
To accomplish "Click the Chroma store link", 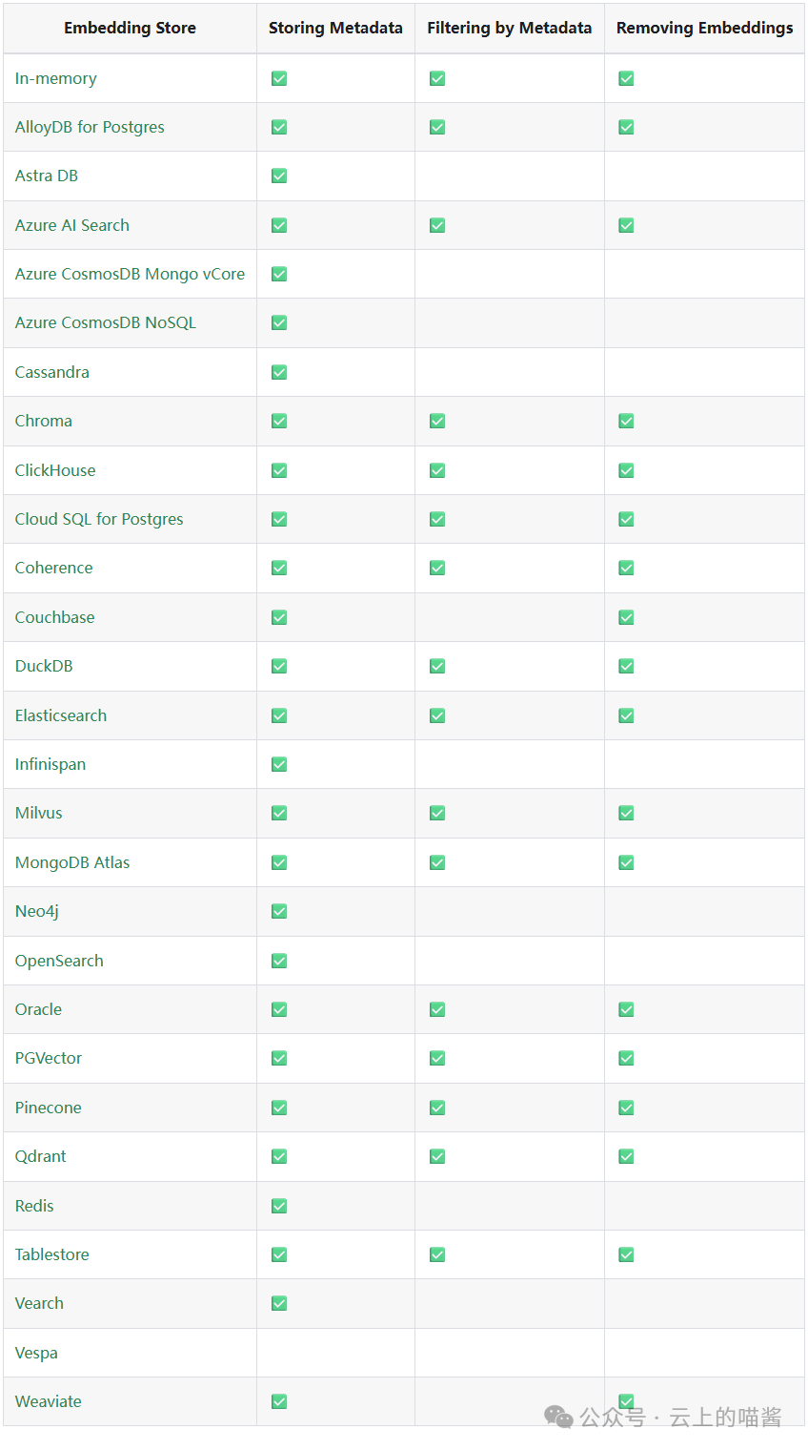I will coord(43,421).
